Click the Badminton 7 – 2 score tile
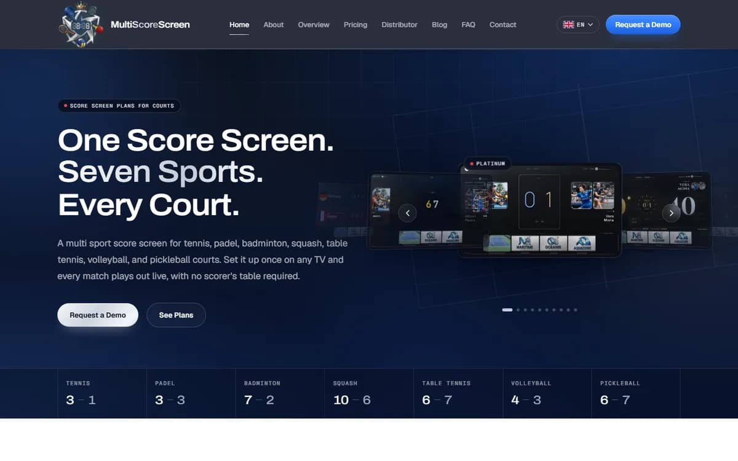738x461 pixels. [280, 393]
